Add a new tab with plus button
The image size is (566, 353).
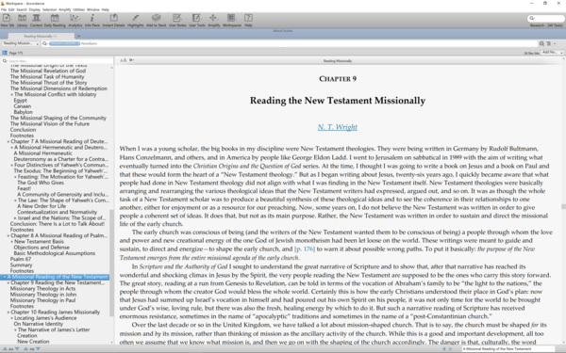[79, 36]
